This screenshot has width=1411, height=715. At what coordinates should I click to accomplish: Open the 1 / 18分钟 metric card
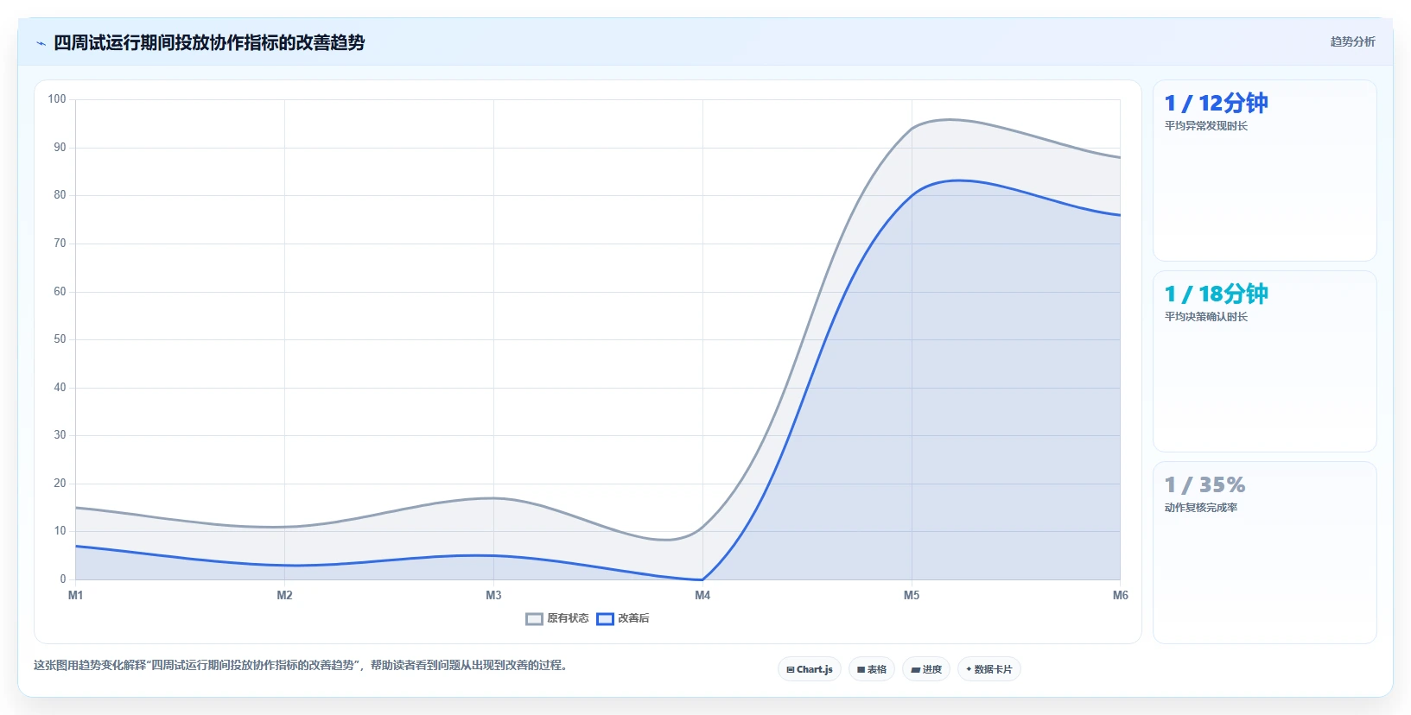coord(1265,361)
